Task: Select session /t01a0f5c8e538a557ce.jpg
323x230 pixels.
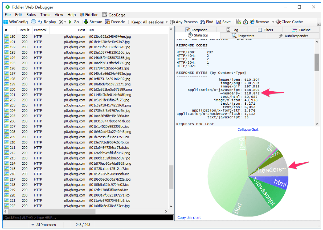Action: click(86, 206)
